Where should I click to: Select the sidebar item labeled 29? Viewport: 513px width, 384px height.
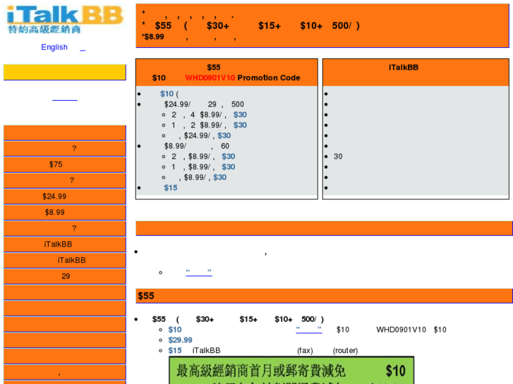(65, 276)
